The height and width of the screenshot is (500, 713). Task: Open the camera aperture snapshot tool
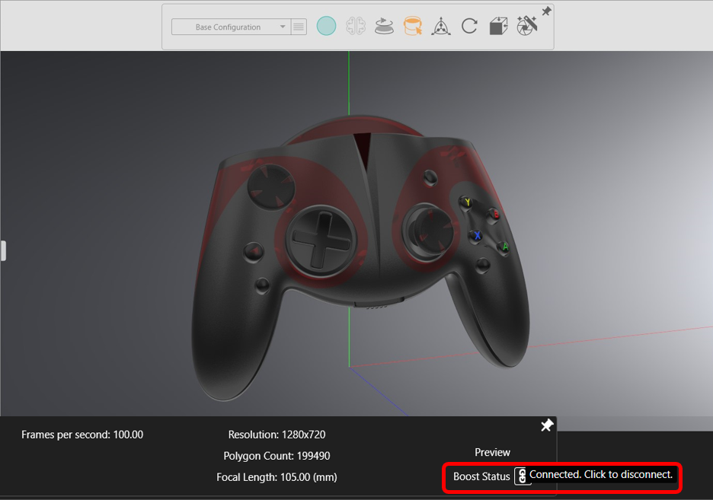tap(526, 25)
